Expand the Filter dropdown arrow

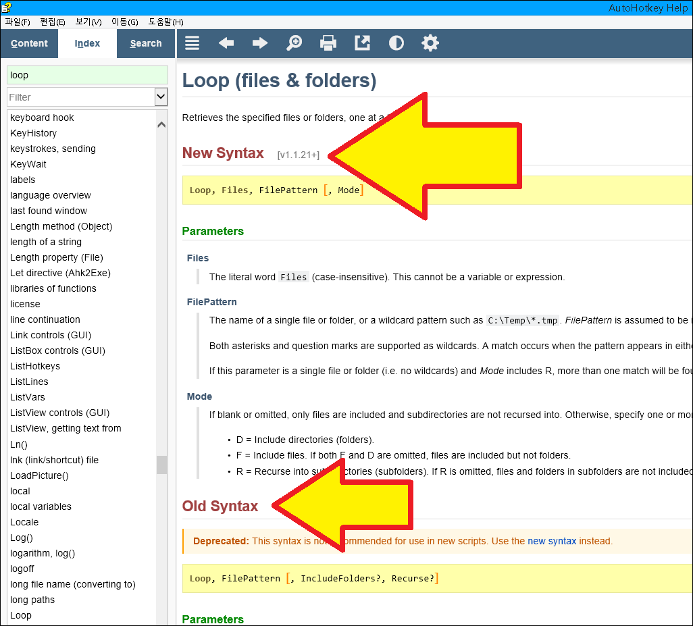(161, 97)
